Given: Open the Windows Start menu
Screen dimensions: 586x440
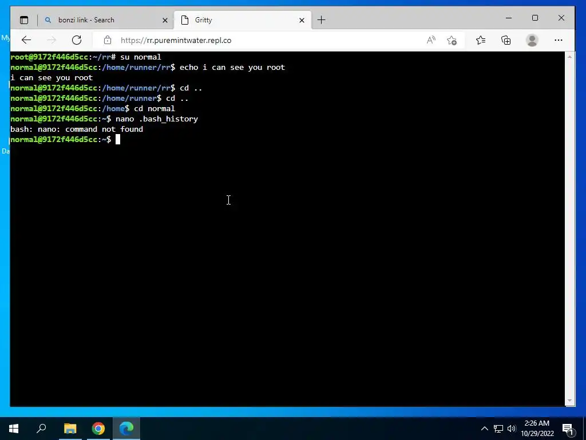Looking at the screenshot, I should [14, 429].
